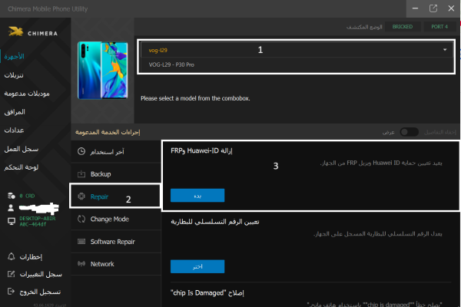Open the الأجهزة devices section

[14, 56]
